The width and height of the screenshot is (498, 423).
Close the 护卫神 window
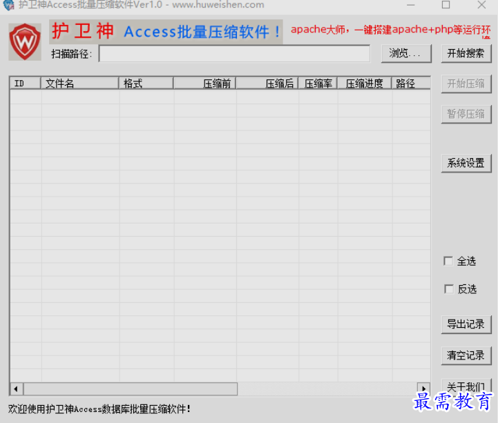[x=482, y=5]
